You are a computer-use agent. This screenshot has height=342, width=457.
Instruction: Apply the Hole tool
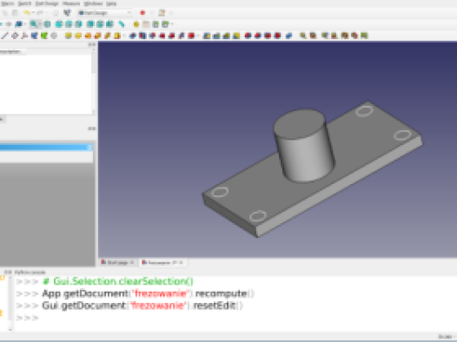pyautogui.click(x=142, y=36)
